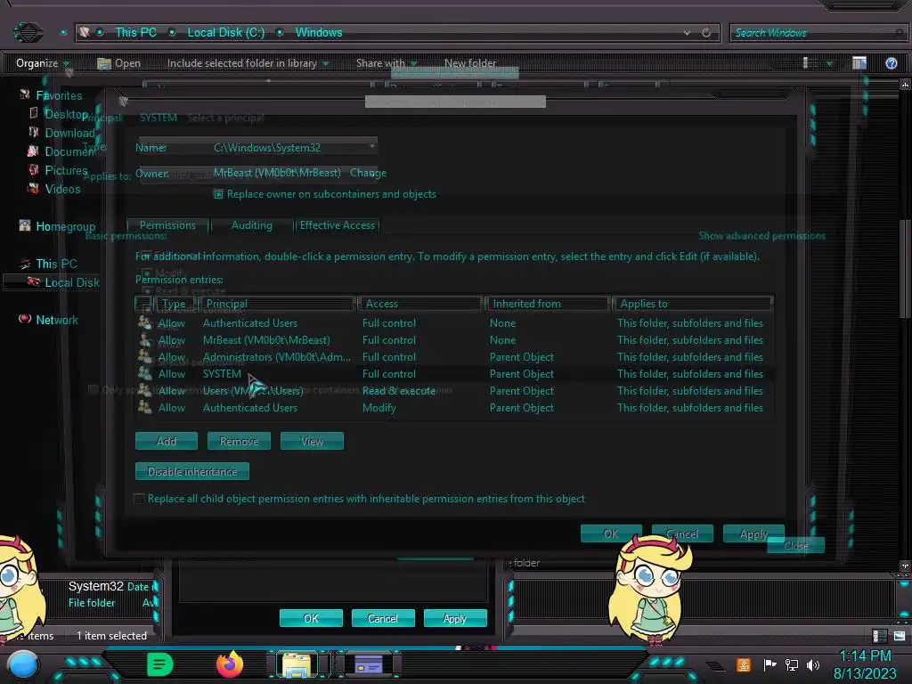Viewport: 912px width, 684px height.
Task: Switch to the Auditing tab
Action: (252, 225)
